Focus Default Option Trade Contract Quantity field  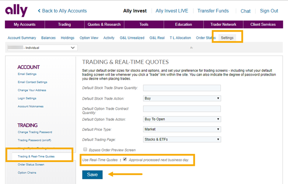click(x=182, y=109)
